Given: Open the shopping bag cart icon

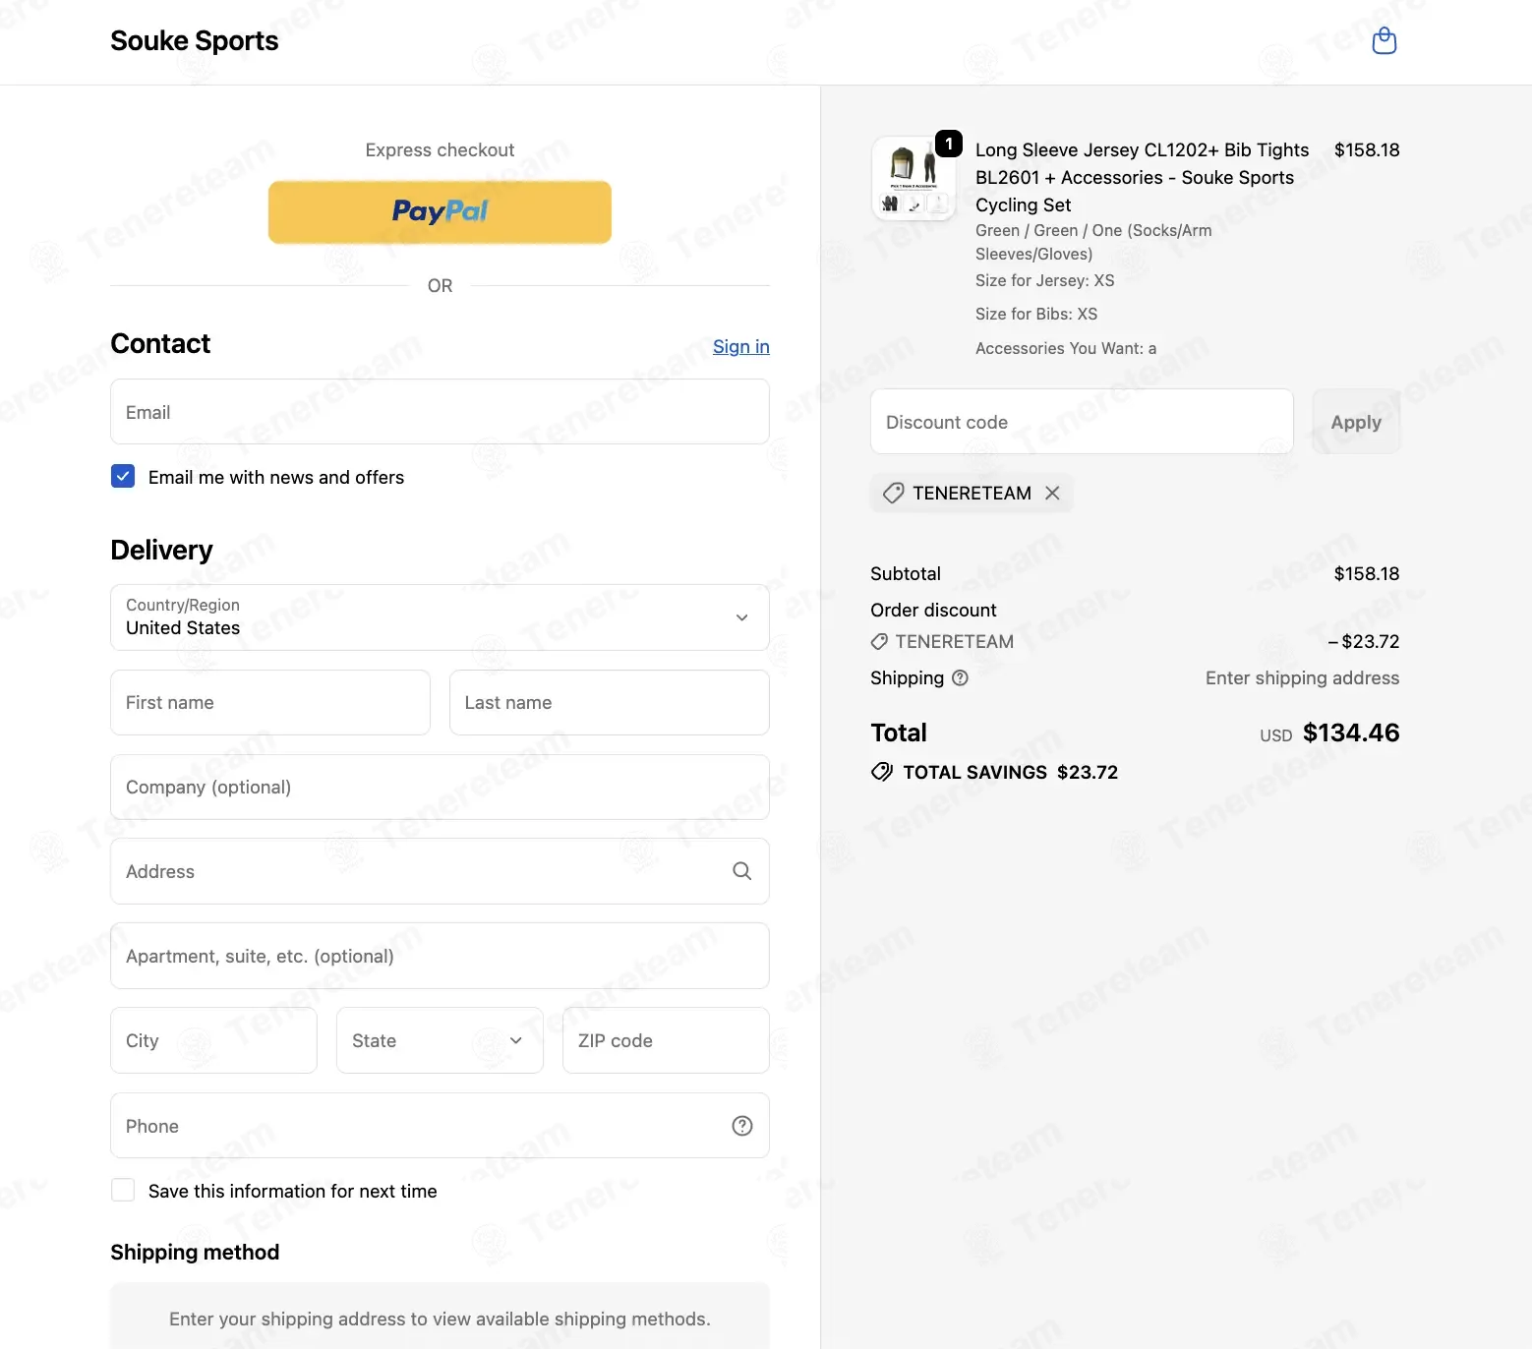Looking at the screenshot, I should [1385, 40].
